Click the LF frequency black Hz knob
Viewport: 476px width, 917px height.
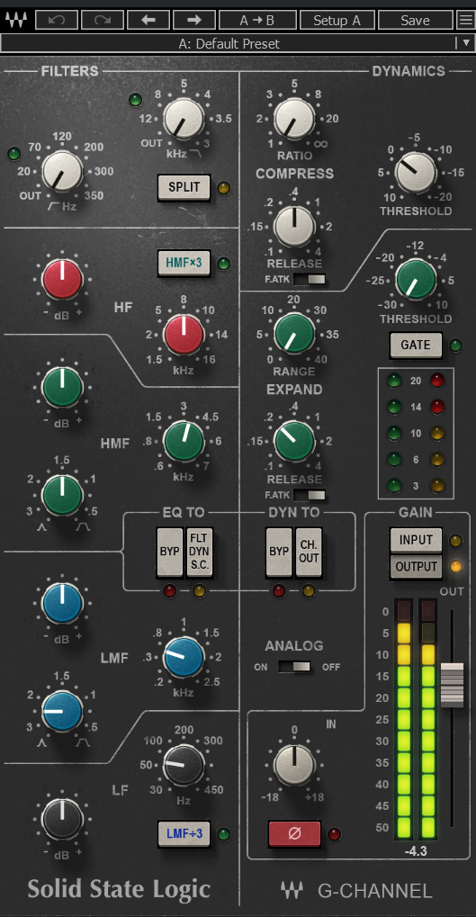click(184, 765)
